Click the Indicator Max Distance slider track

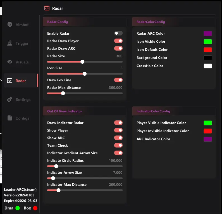[89, 190]
